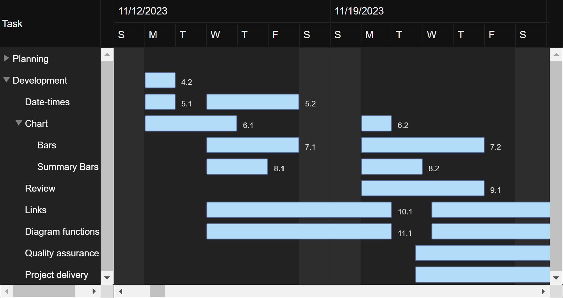Select the Date-times task row

pyautogui.click(x=47, y=102)
